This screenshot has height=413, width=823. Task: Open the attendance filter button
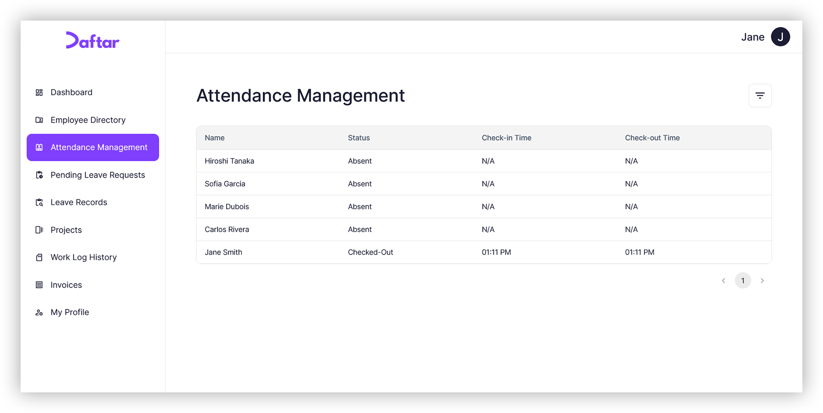coord(760,96)
